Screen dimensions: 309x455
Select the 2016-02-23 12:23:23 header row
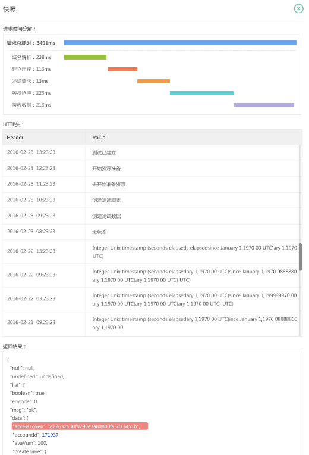point(150,169)
